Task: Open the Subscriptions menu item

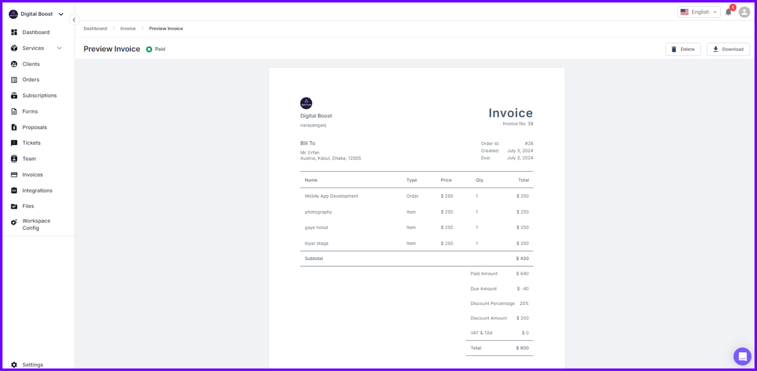Action: (x=39, y=95)
